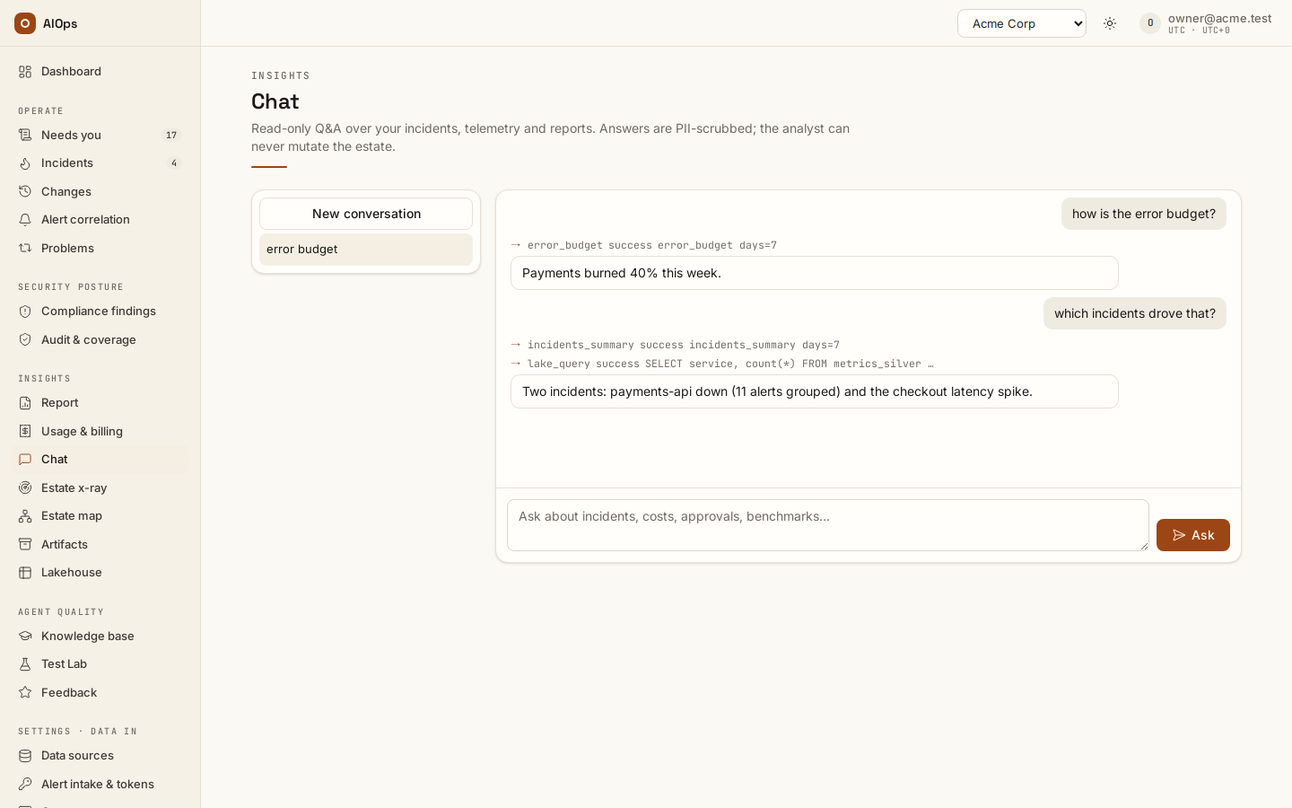The image size is (1292, 808).
Task: Click 'how is the error budget?' message
Action: point(1144,214)
